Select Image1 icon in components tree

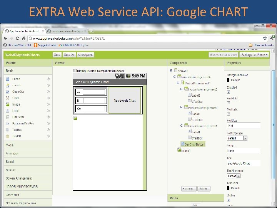click(x=179, y=150)
